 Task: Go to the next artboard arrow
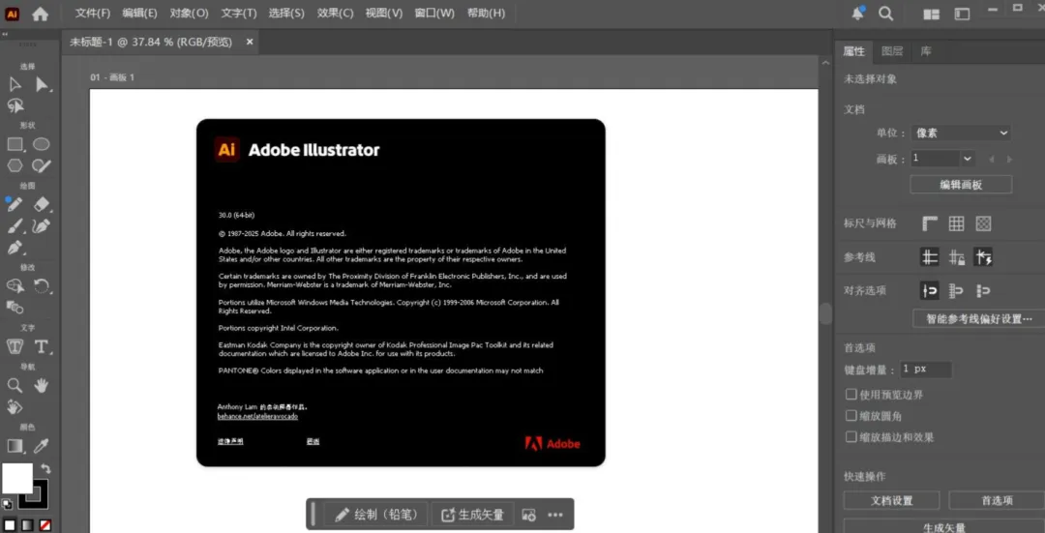coord(1009,160)
